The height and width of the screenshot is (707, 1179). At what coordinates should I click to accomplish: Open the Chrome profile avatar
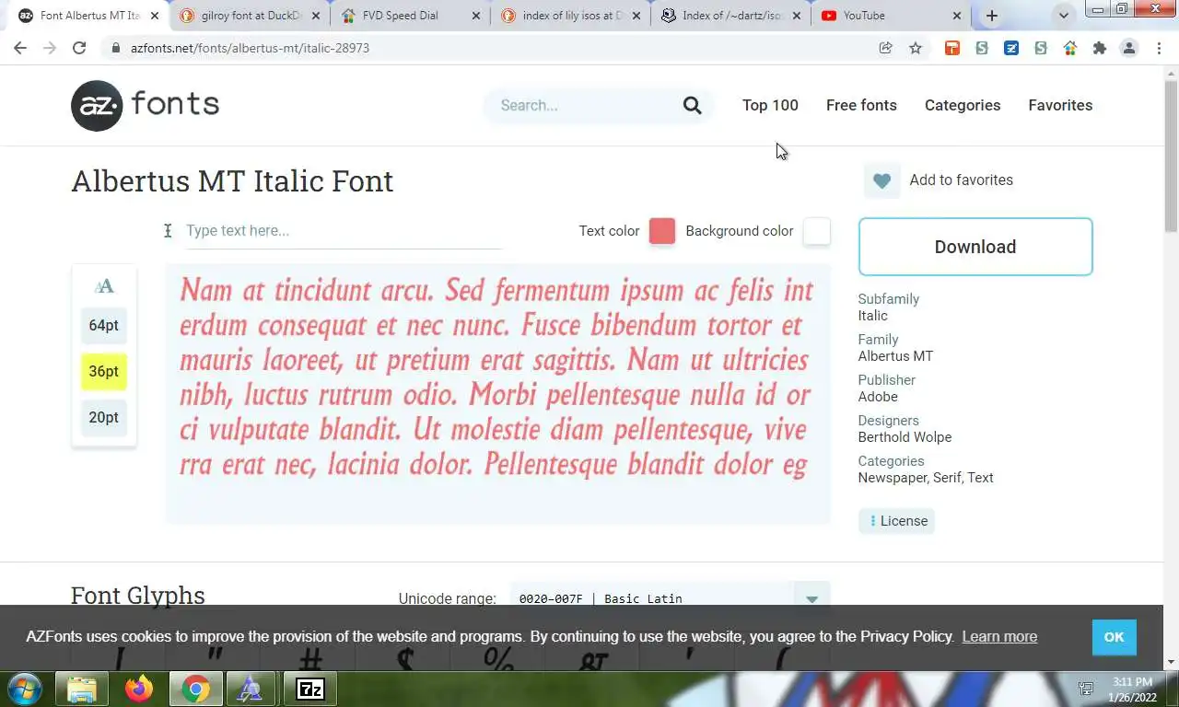click(1129, 48)
